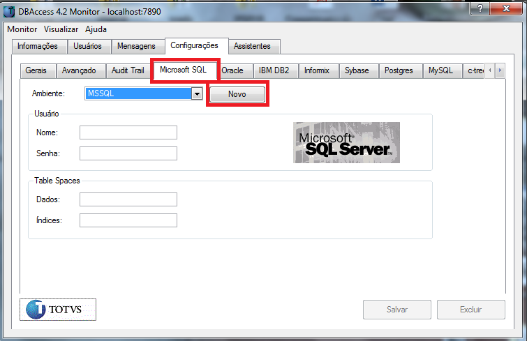Click the Dados table space field
The height and width of the screenshot is (341, 527).
point(128,199)
